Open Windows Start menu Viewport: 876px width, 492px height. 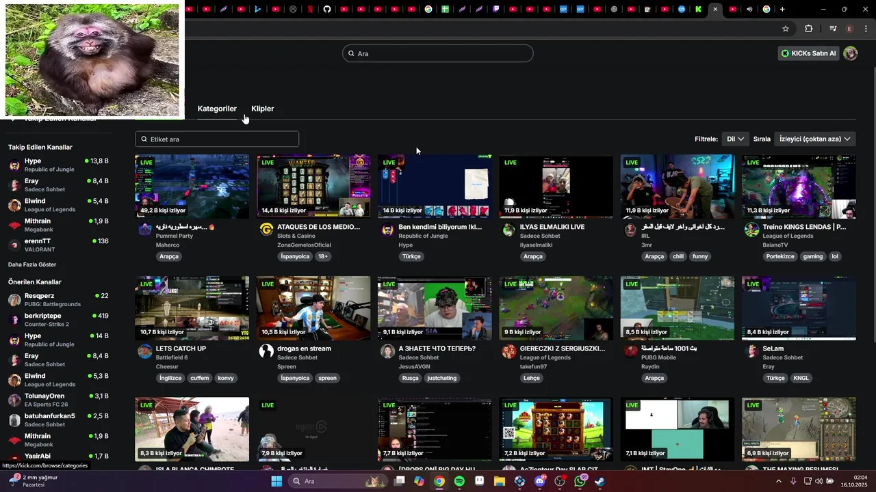(x=276, y=481)
